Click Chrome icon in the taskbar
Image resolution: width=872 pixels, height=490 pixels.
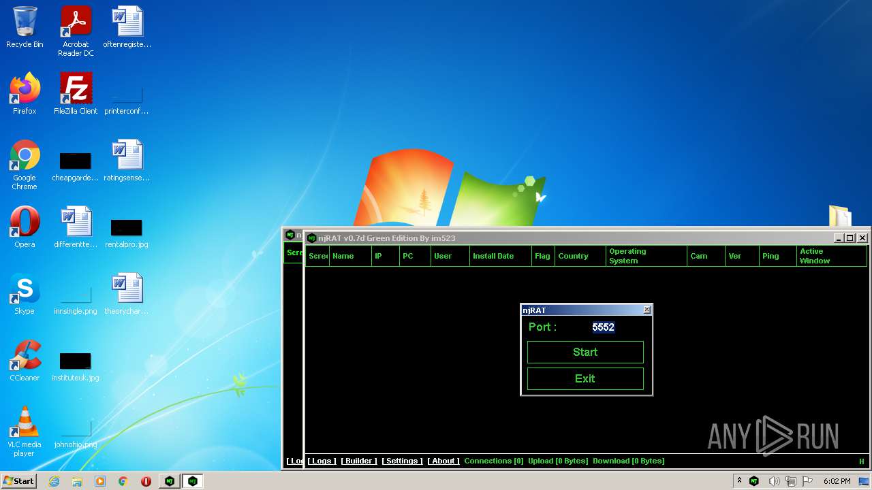(x=123, y=481)
